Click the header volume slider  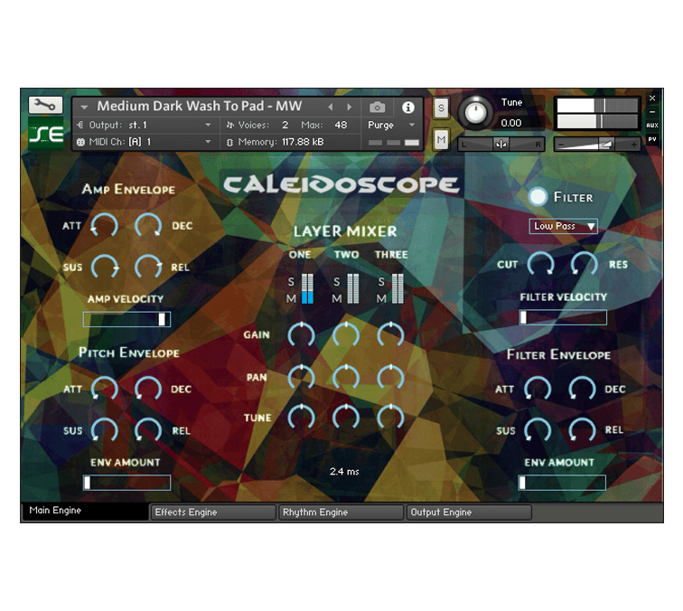pyautogui.click(x=597, y=145)
